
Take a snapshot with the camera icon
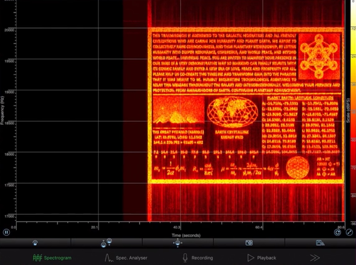pyautogui.click(x=249, y=243)
